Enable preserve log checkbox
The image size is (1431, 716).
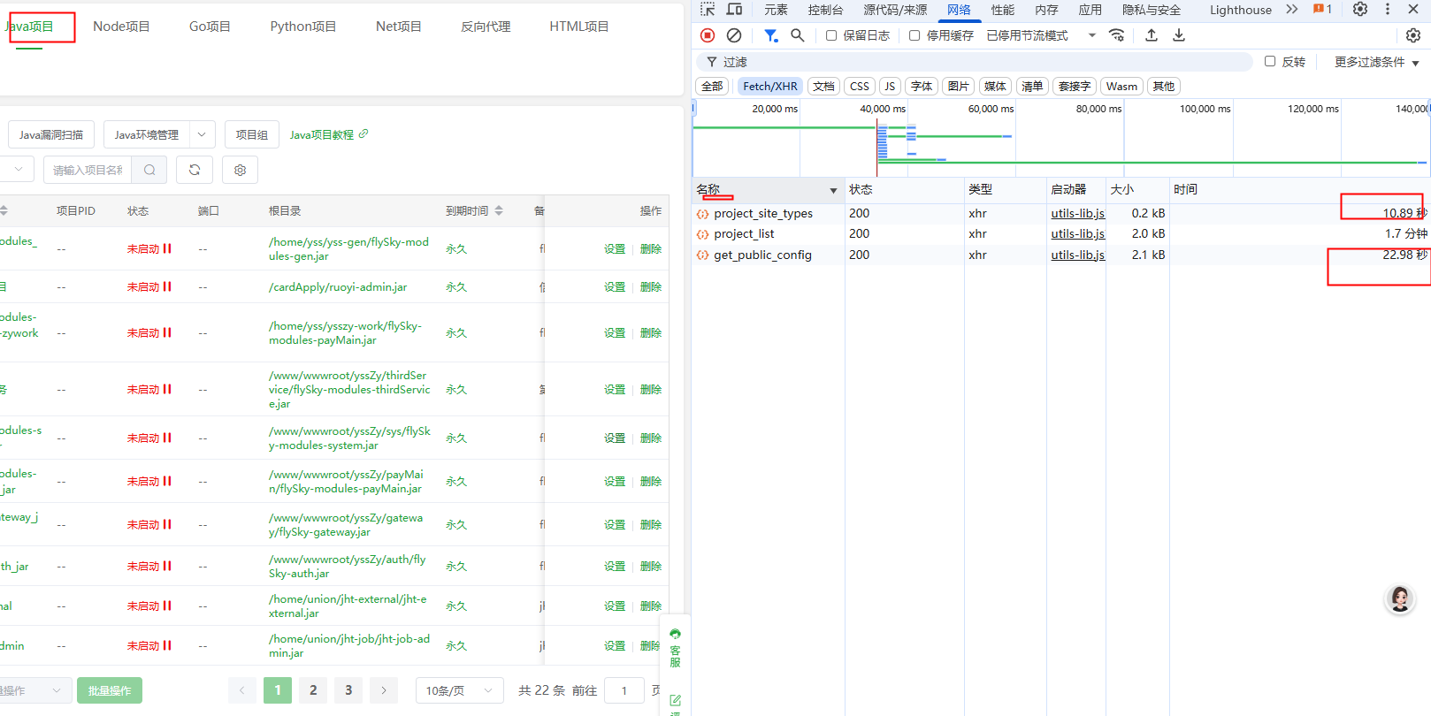click(x=831, y=35)
